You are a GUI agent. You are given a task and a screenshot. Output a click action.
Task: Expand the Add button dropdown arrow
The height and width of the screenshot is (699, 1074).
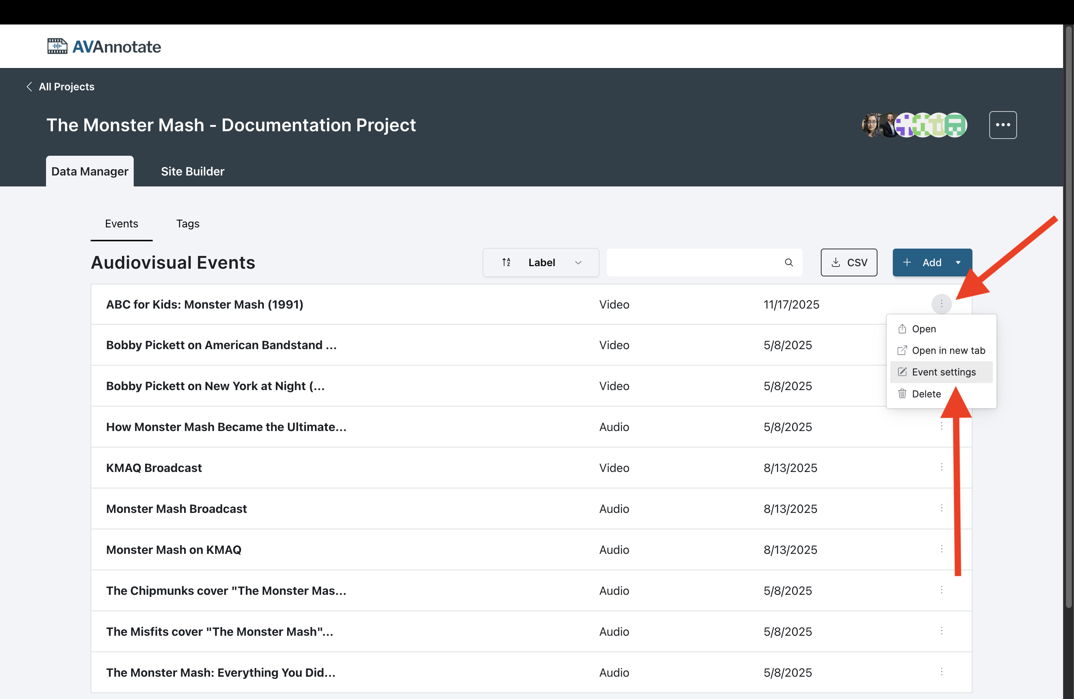(958, 262)
